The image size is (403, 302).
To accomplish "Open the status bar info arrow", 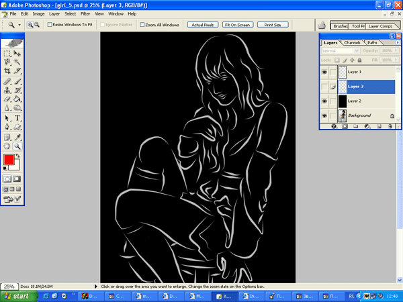I will pyautogui.click(x=96, y=286).
